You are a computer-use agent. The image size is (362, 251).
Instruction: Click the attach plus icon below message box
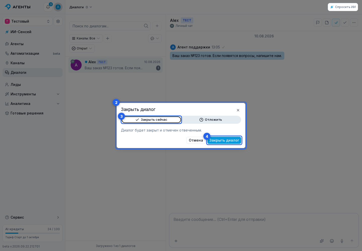[x=176, y=241]
